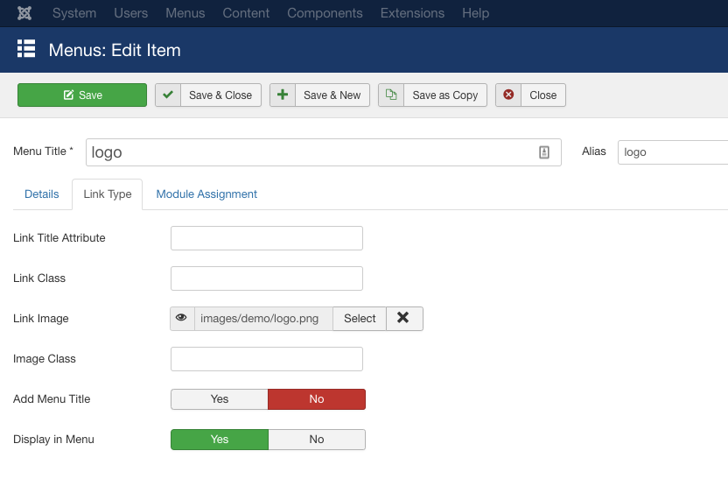Set Add Menu Title to No

(317, 399)
